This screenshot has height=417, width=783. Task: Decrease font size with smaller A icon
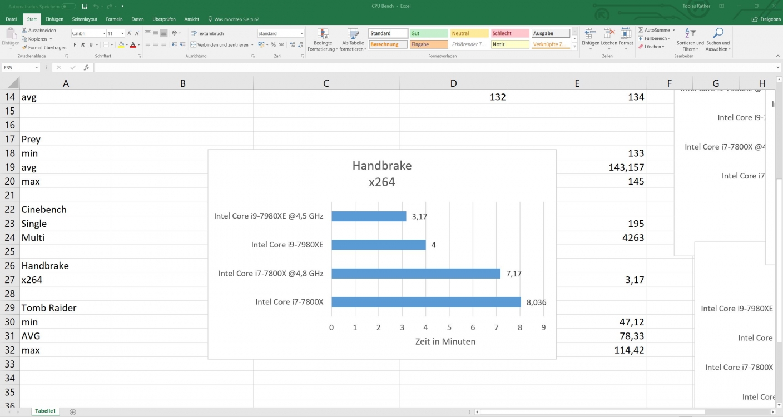(x=137, y=33)
